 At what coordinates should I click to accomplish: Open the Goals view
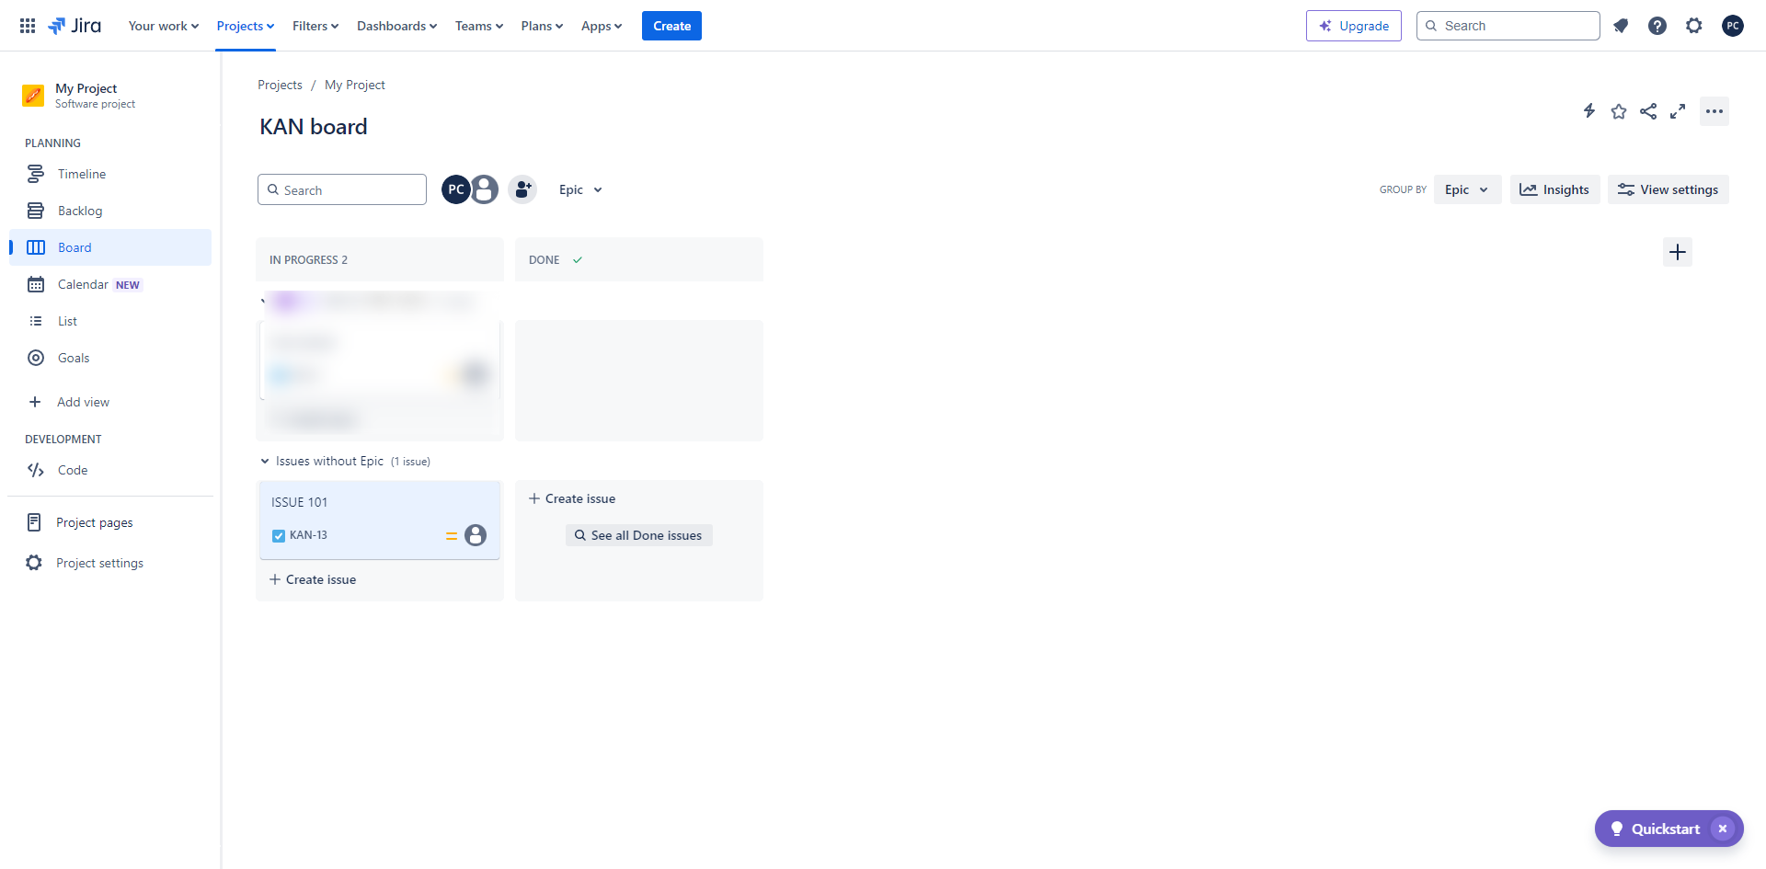(110, 358)
